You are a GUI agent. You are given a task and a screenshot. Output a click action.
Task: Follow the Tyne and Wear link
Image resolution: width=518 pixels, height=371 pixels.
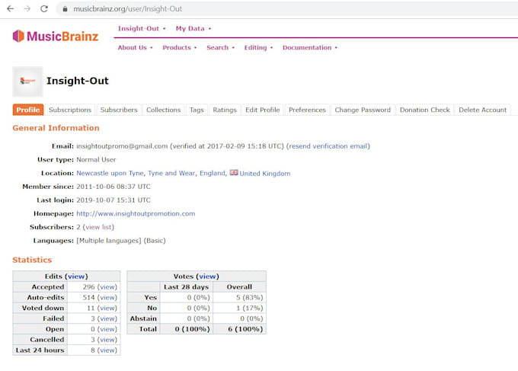171,173
